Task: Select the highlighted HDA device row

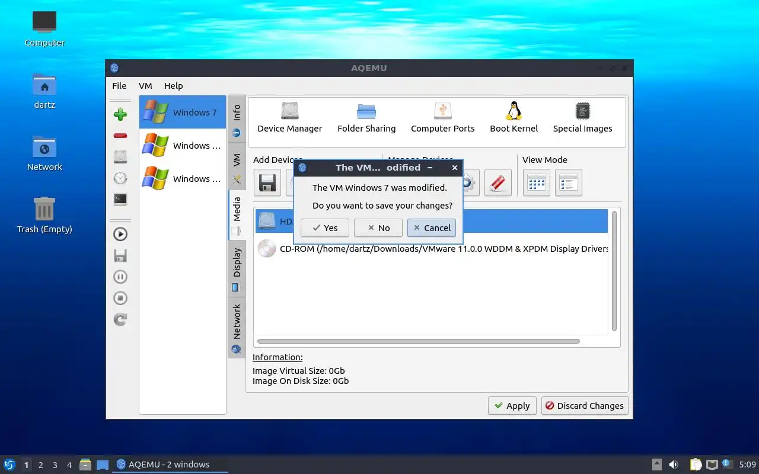Action: (x=431, y=221)
